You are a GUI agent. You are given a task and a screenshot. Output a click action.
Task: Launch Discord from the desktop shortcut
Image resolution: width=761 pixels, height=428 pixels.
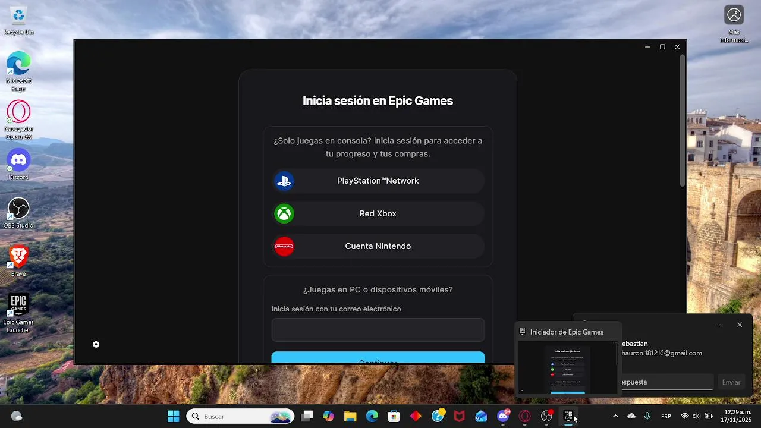[18, 165]
